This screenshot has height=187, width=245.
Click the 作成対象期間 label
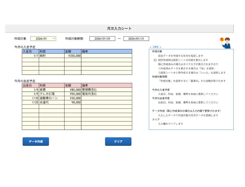click(74, 39)
